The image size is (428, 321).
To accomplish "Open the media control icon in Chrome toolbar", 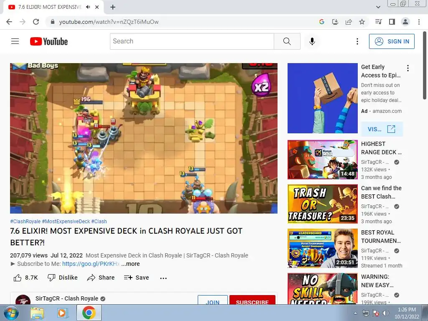I will (x=378, y=22).
